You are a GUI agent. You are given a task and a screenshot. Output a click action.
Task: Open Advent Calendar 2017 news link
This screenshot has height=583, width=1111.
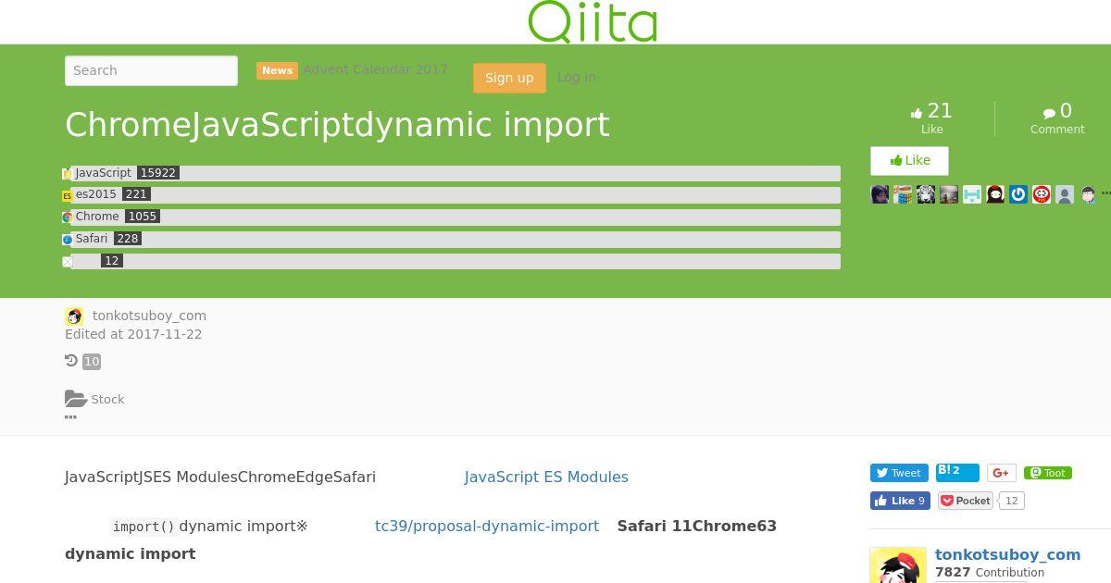coord(375,69)
